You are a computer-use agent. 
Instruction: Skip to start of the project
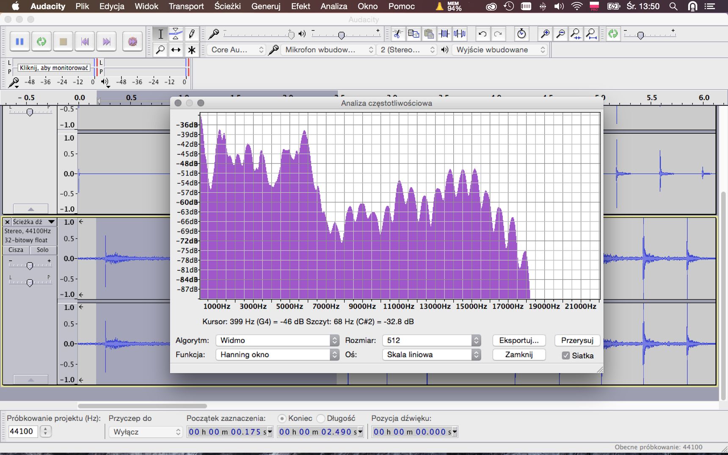click(85, 41)
